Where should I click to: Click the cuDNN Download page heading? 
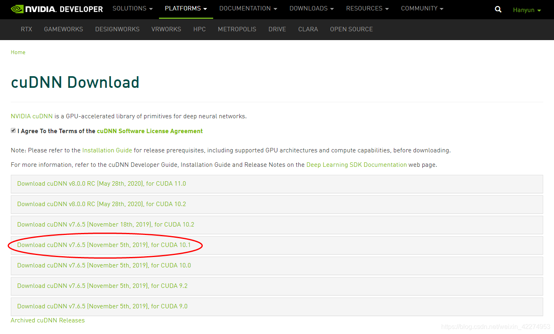coord(75,82)
